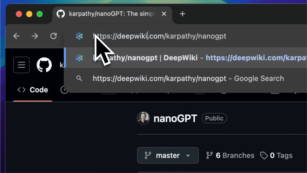
Task: Open a new tab with the plus button
Action: [x=182, y=14]
